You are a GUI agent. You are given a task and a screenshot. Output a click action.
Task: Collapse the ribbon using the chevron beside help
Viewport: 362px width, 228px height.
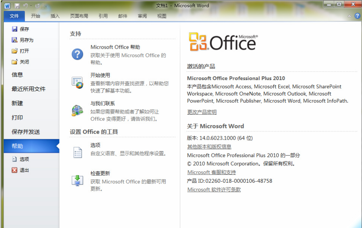coord(349,16)
